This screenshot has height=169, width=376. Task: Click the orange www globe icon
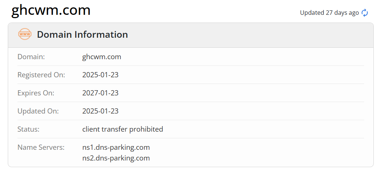pos(25,34)
